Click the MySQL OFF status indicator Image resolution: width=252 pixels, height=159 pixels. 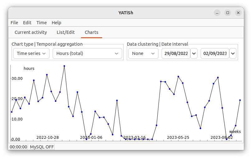point(42,147)
